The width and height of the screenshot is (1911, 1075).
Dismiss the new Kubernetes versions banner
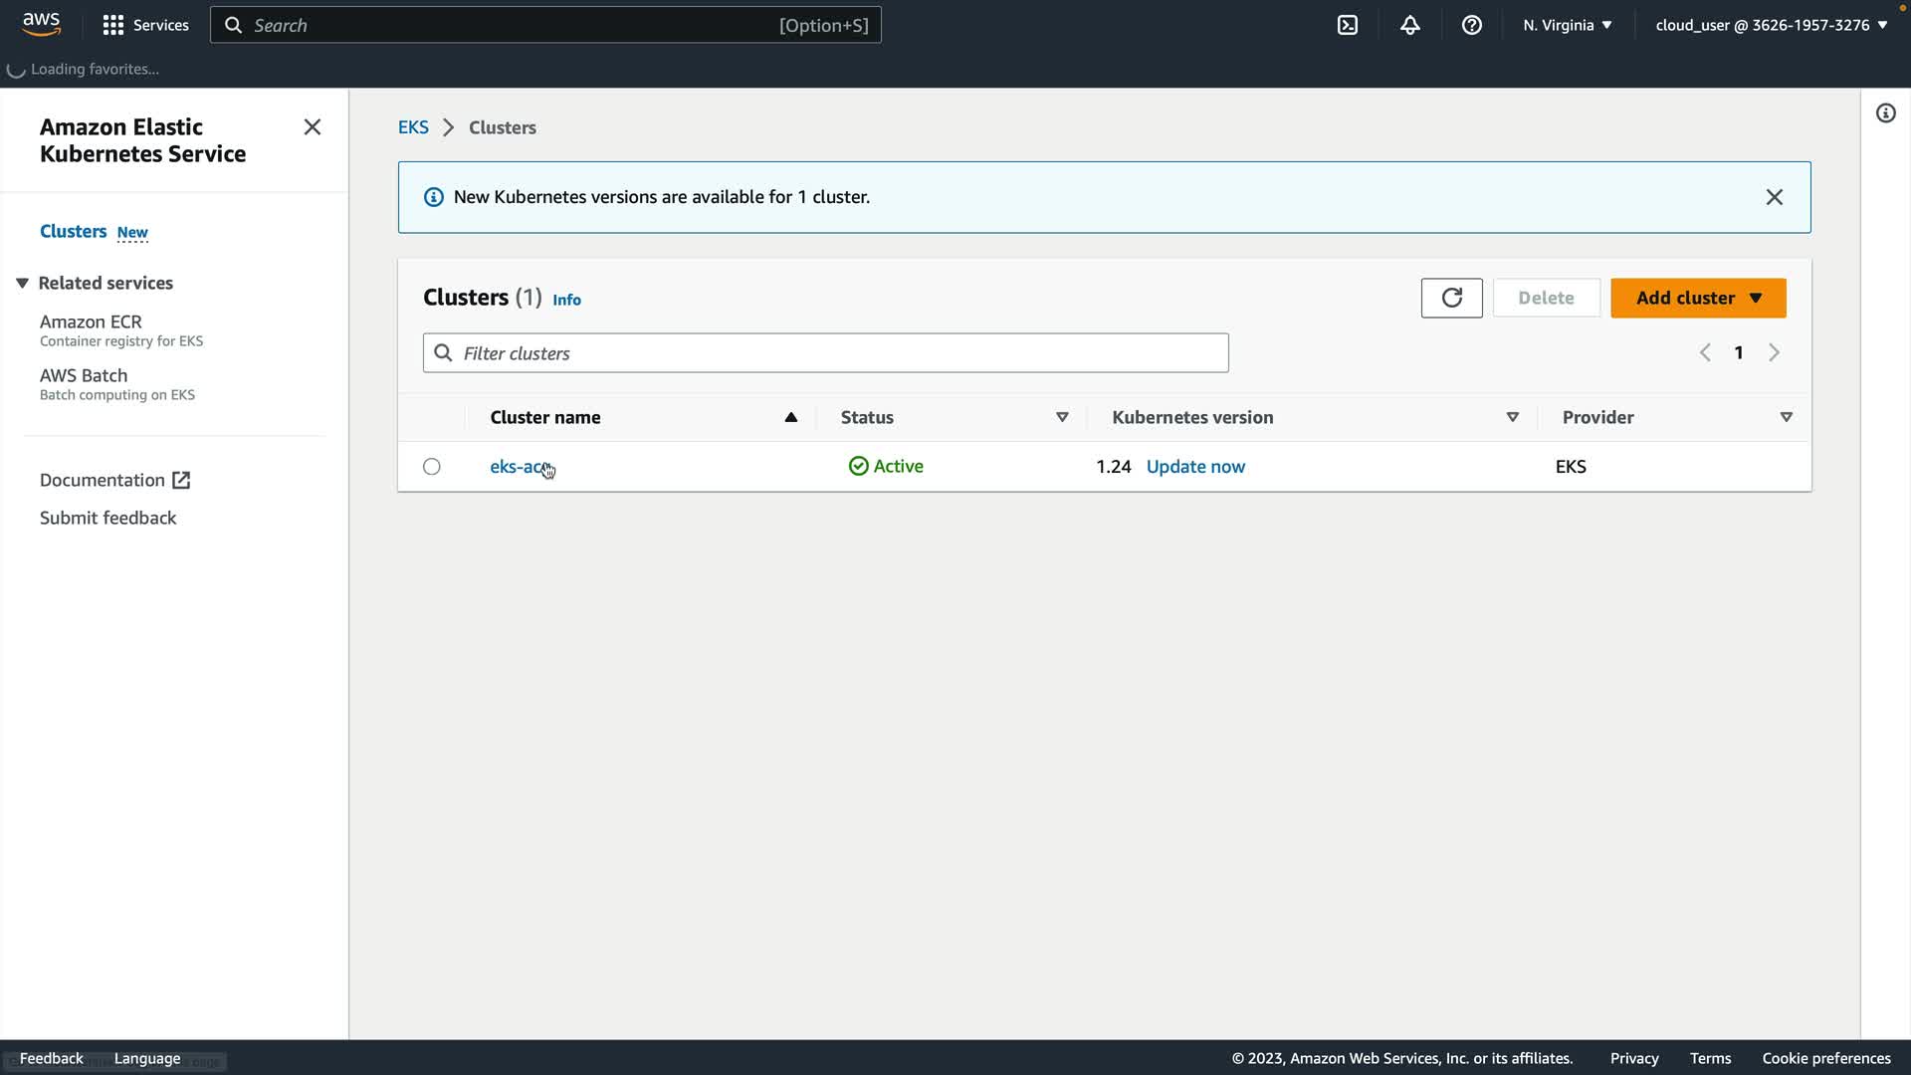[x=1774, y=197]
